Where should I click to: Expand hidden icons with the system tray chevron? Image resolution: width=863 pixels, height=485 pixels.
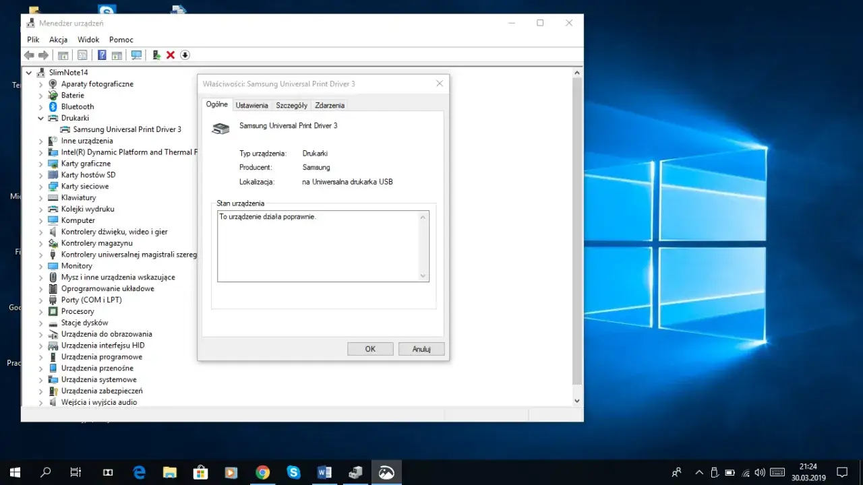click(698, 472)
